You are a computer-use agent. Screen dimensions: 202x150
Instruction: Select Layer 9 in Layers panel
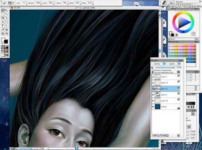click(166, 95)
